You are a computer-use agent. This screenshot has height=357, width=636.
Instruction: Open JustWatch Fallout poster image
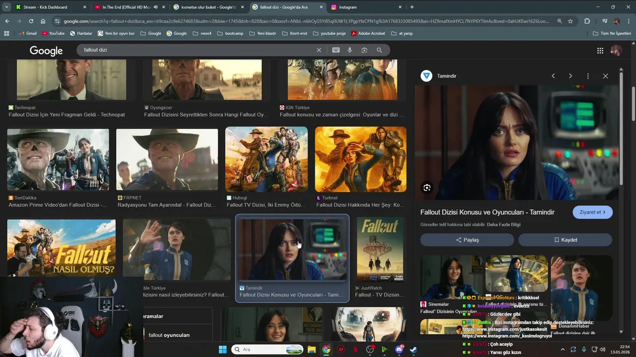[x=380, y=249]
